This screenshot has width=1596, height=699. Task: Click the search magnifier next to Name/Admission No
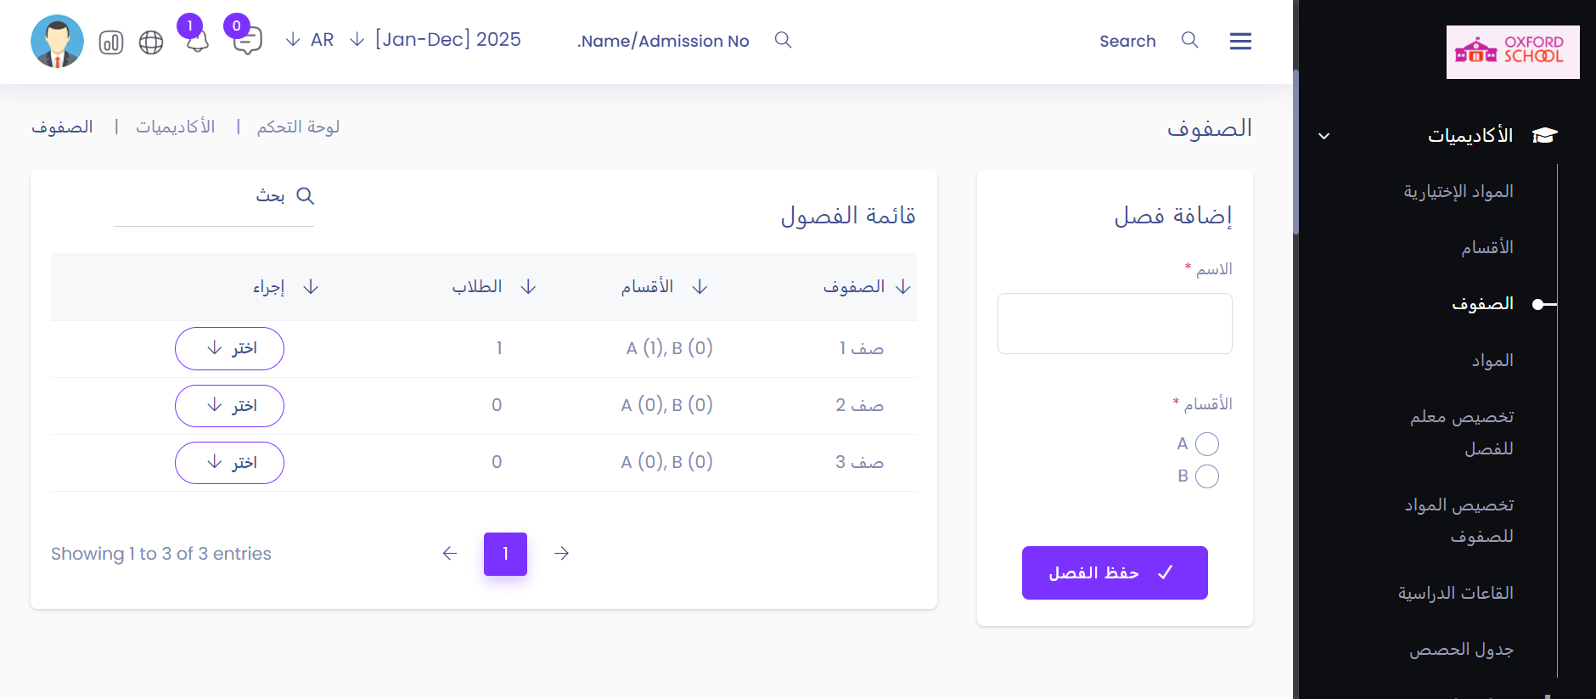tap(783, 40)
